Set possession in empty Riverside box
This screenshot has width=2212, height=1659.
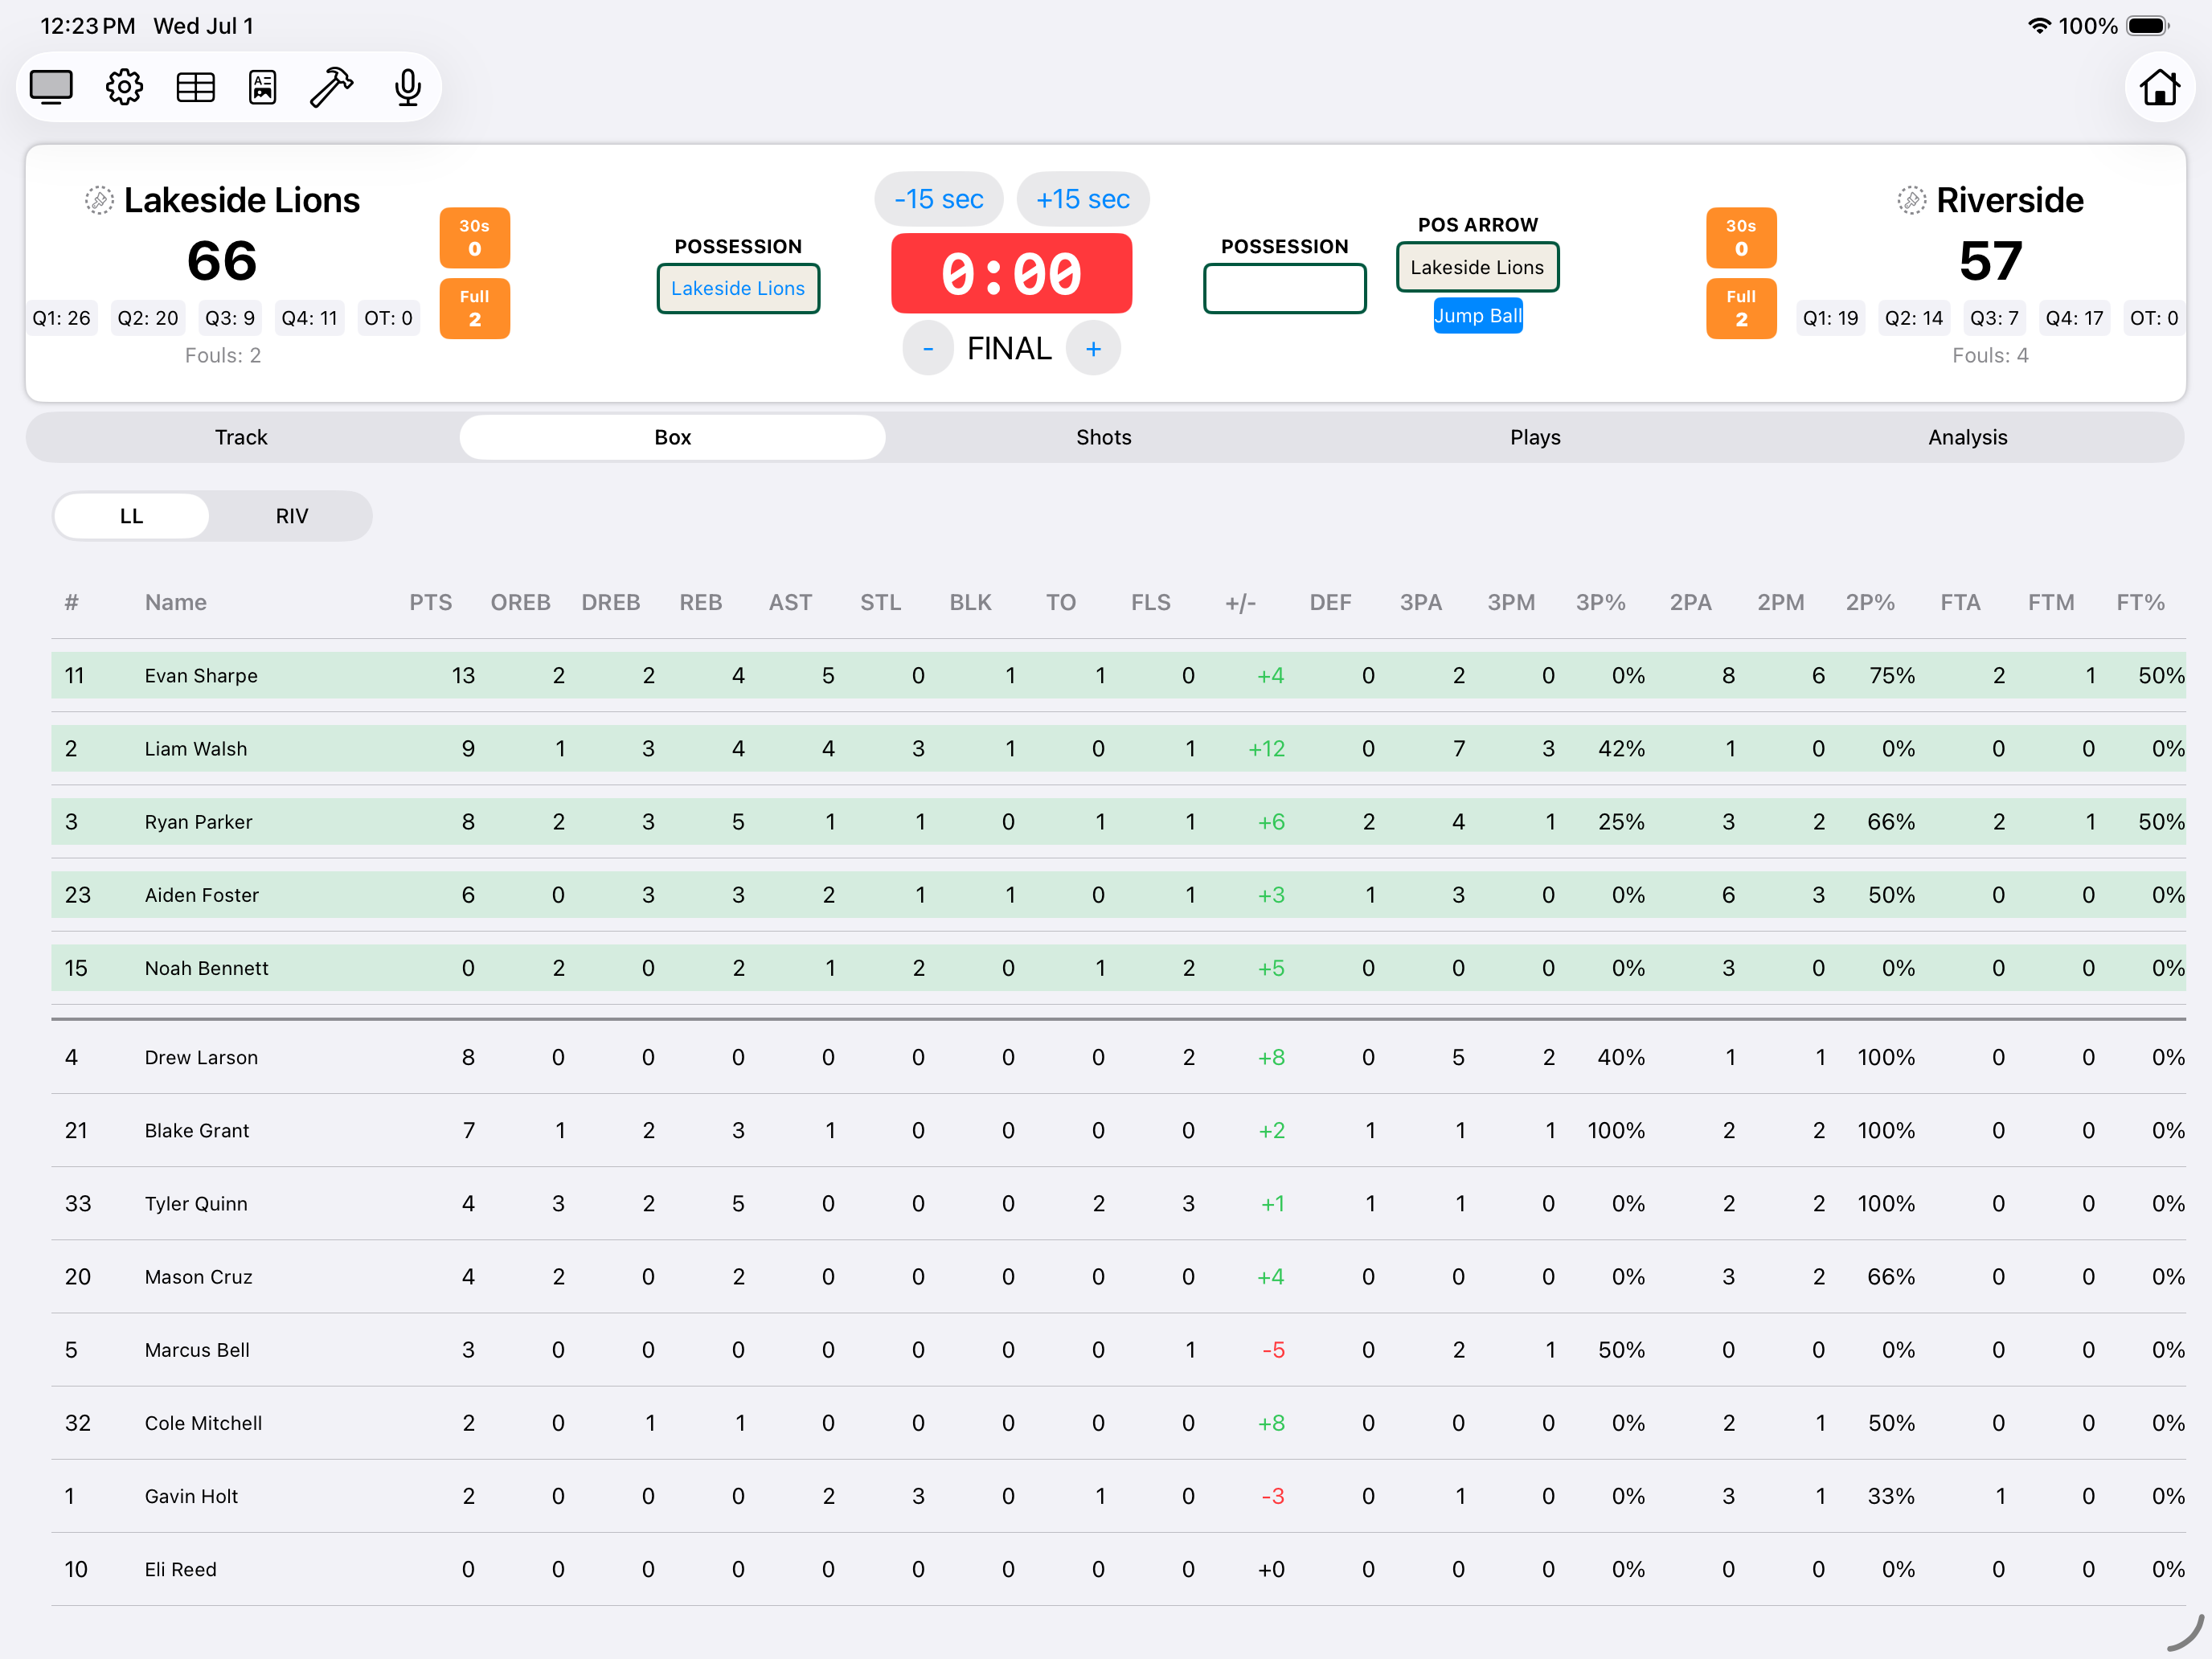(1284, 288)
